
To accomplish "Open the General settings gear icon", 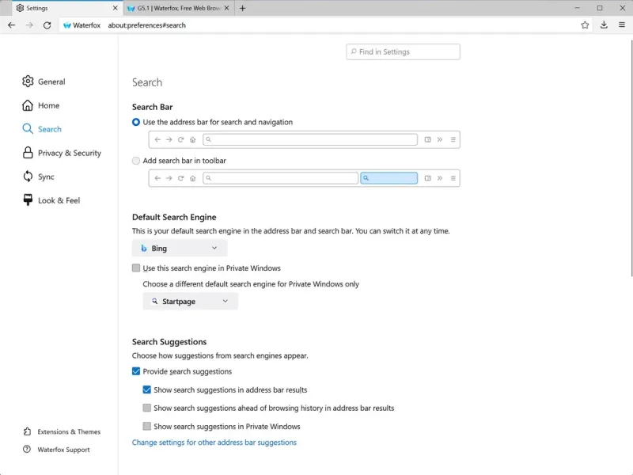I will (x=28, y=82).
